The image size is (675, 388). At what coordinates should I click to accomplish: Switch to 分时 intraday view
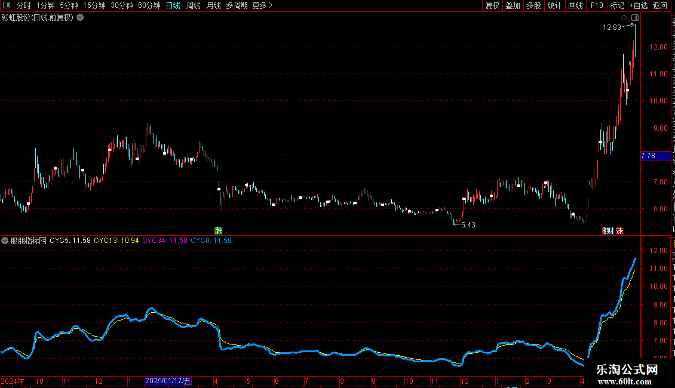click(x=24, y=5)
